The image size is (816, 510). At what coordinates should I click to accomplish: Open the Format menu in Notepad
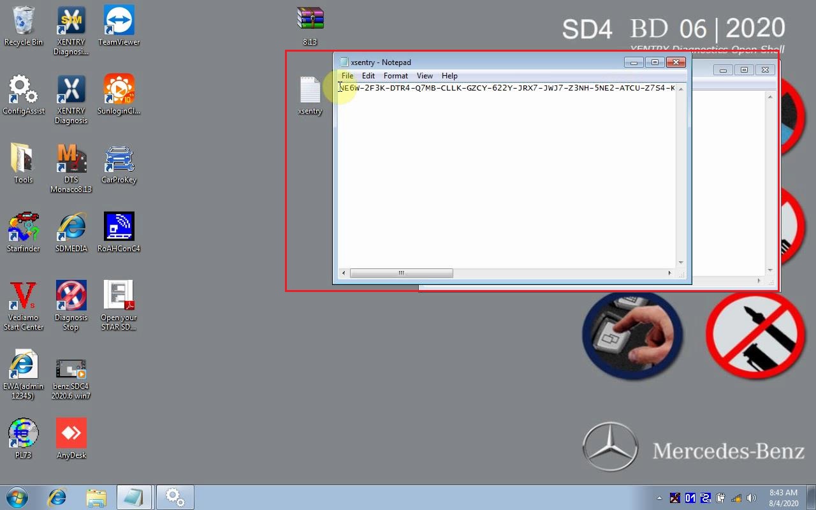(396, 76)
